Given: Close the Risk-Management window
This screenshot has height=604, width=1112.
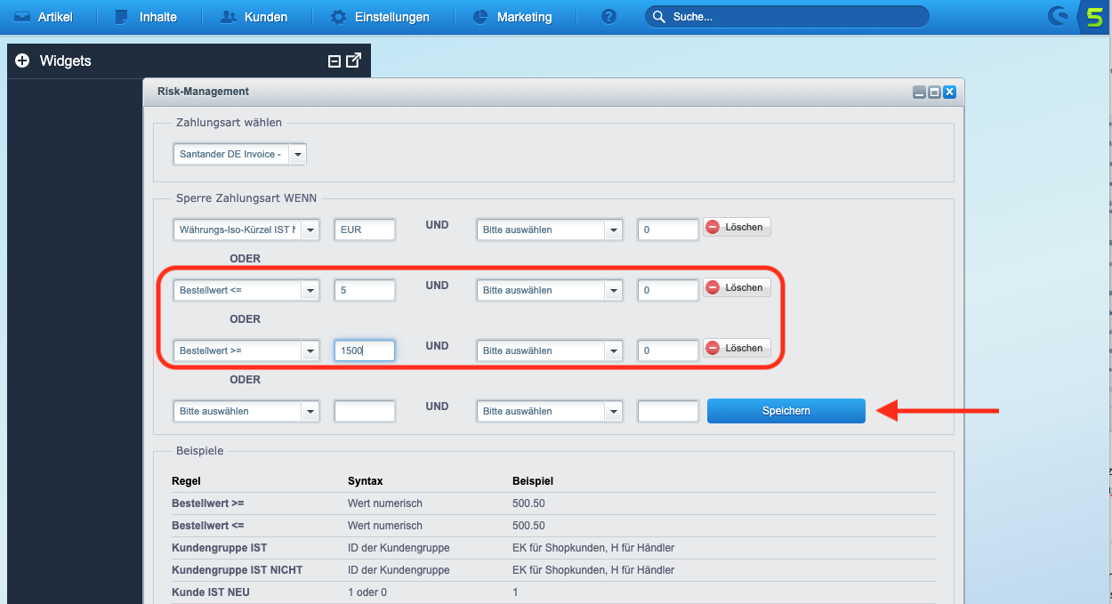Looking at the screenshot, I should 950,92.
